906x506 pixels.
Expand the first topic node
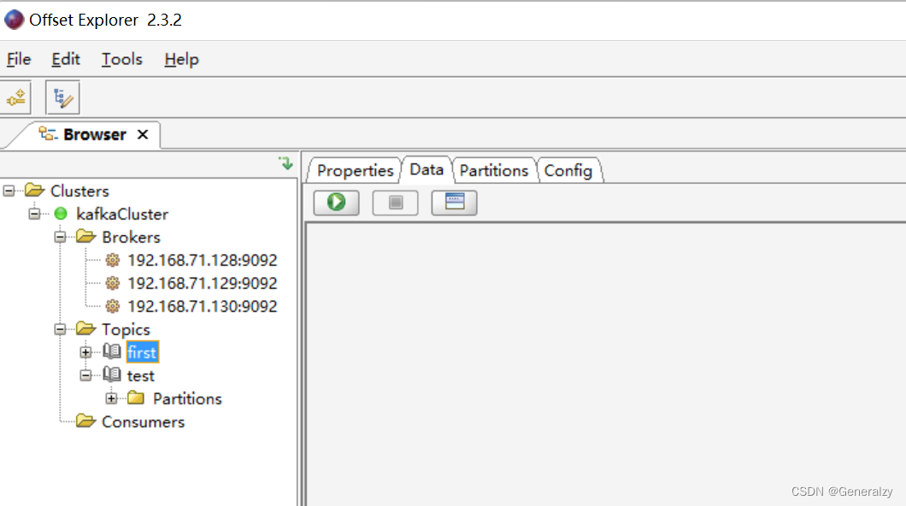pos(85,352)
